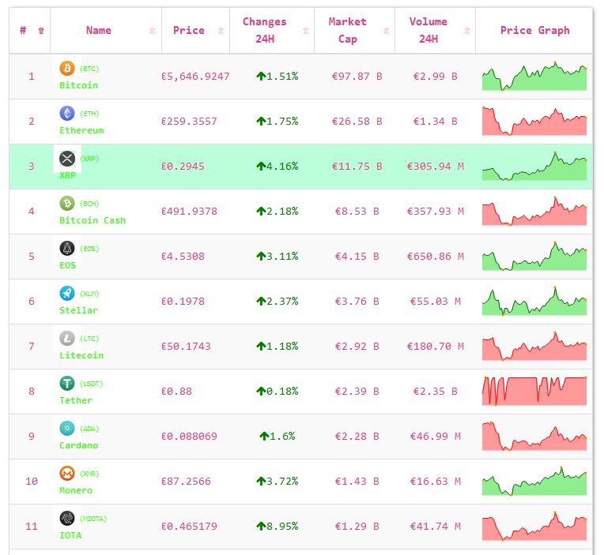Open Tether's red price graph thumbnail
Screen dimensions: 604x555
(534, 392)
